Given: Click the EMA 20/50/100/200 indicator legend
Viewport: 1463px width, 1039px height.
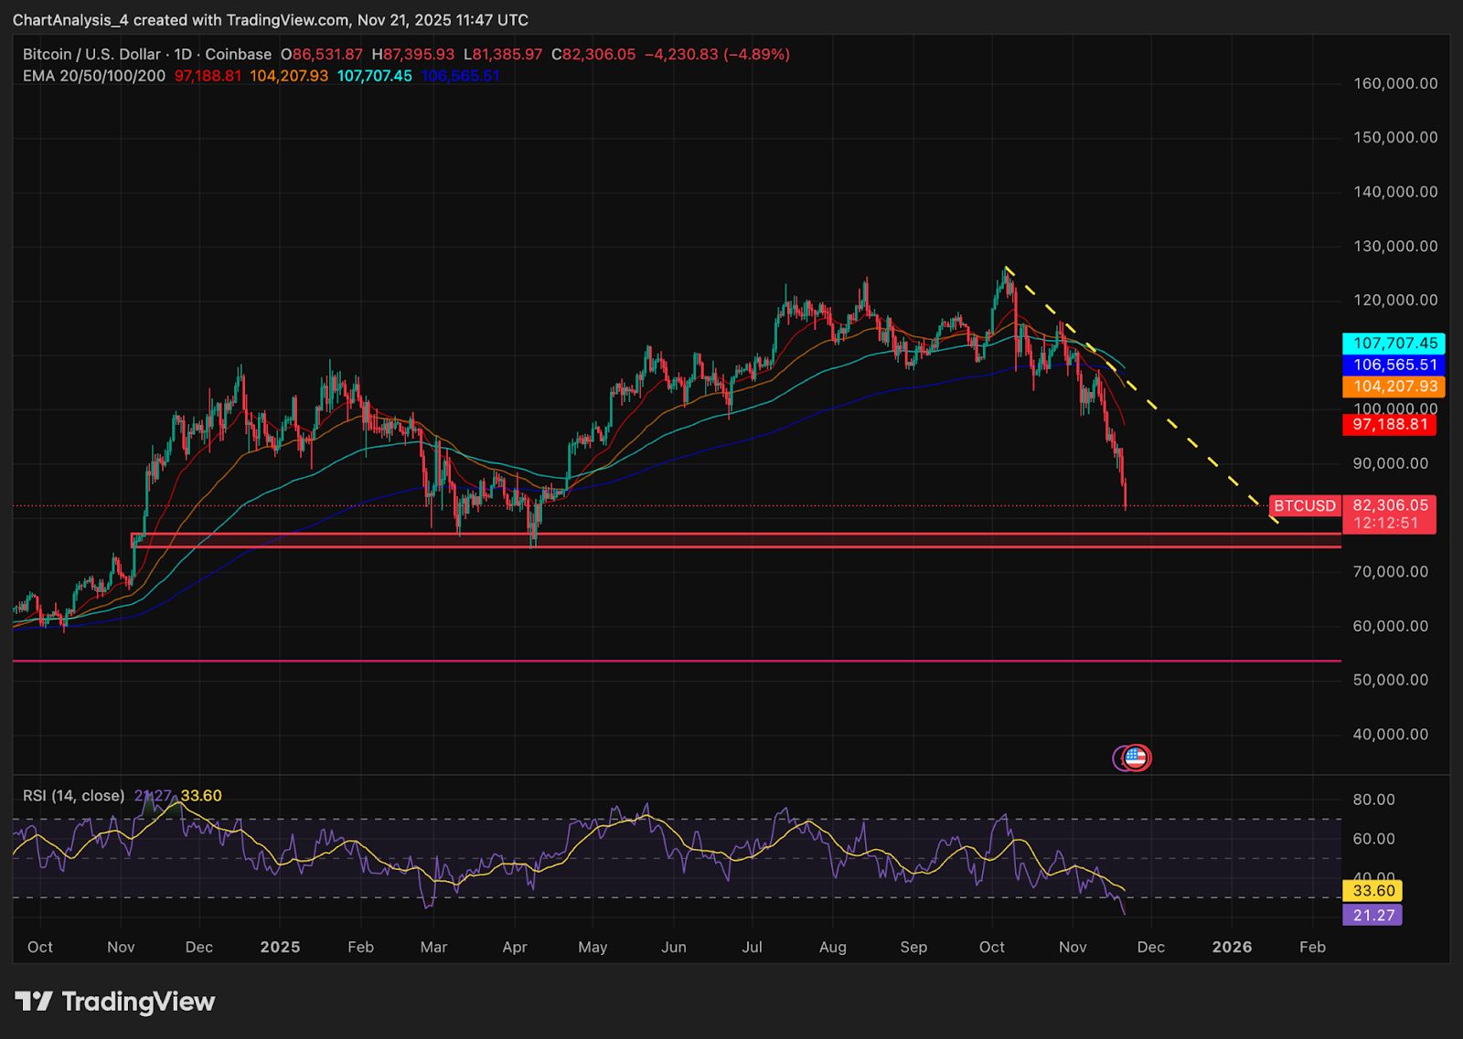Looking at the screenshot, I should coord(94,76).
